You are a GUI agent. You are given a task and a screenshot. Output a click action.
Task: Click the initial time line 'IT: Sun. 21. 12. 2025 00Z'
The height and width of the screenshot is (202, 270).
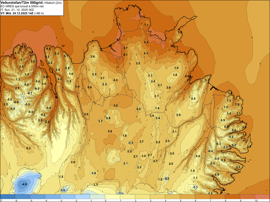(17, 10)
